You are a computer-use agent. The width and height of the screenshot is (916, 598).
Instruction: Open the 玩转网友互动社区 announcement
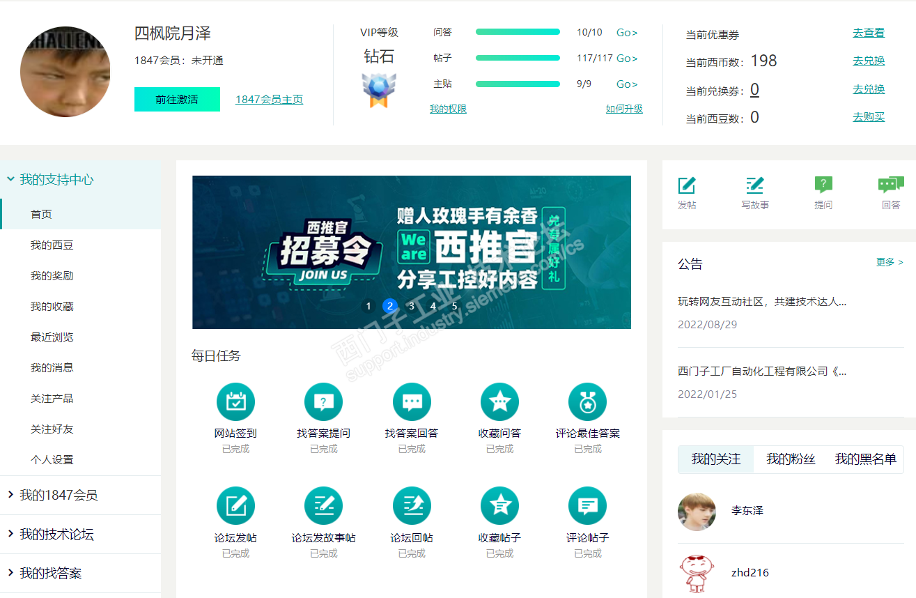(x=762, y=302)
